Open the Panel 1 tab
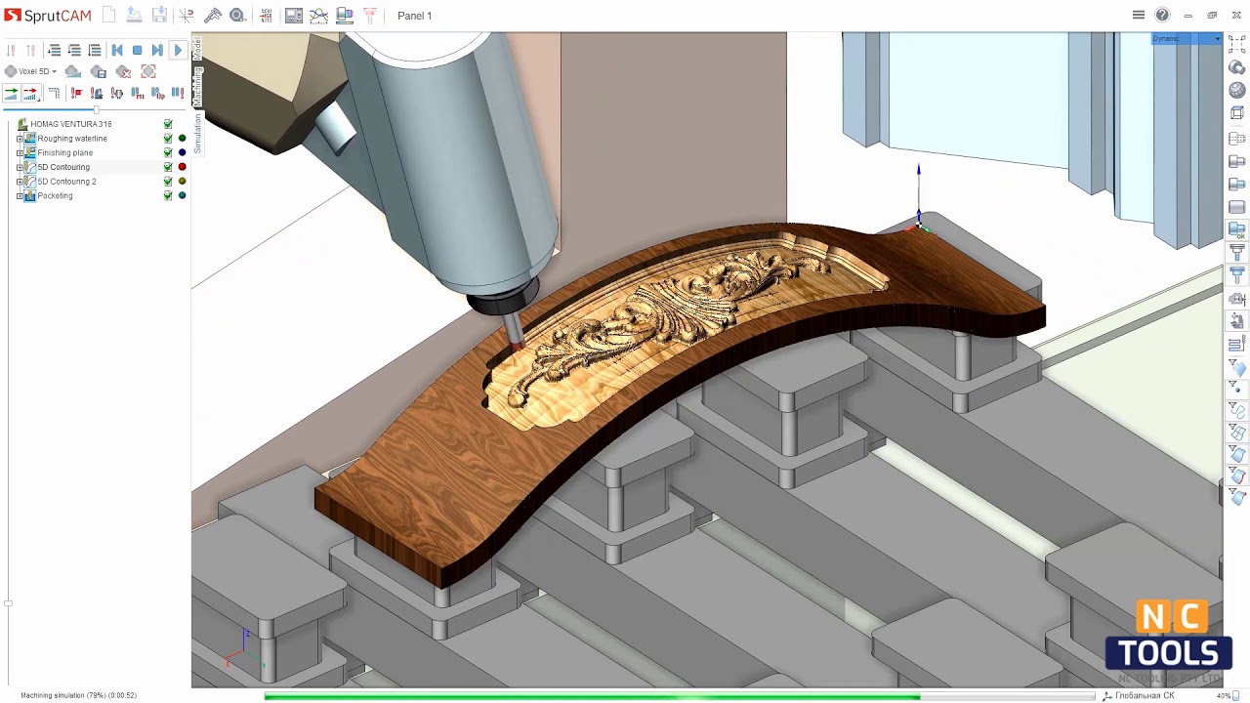1250x703 pixels. point(414,16)
